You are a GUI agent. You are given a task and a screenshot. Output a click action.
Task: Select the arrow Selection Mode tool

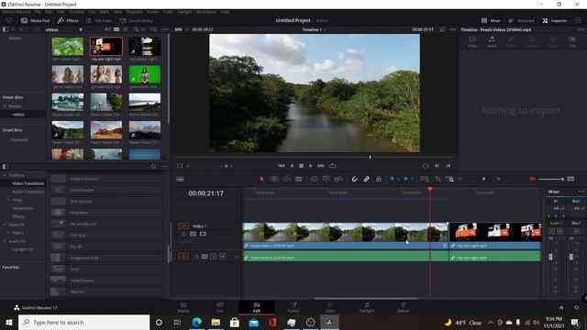coord(261,180)
